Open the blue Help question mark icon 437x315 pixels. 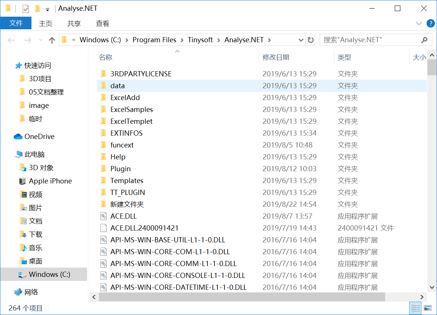coord(431,23)
